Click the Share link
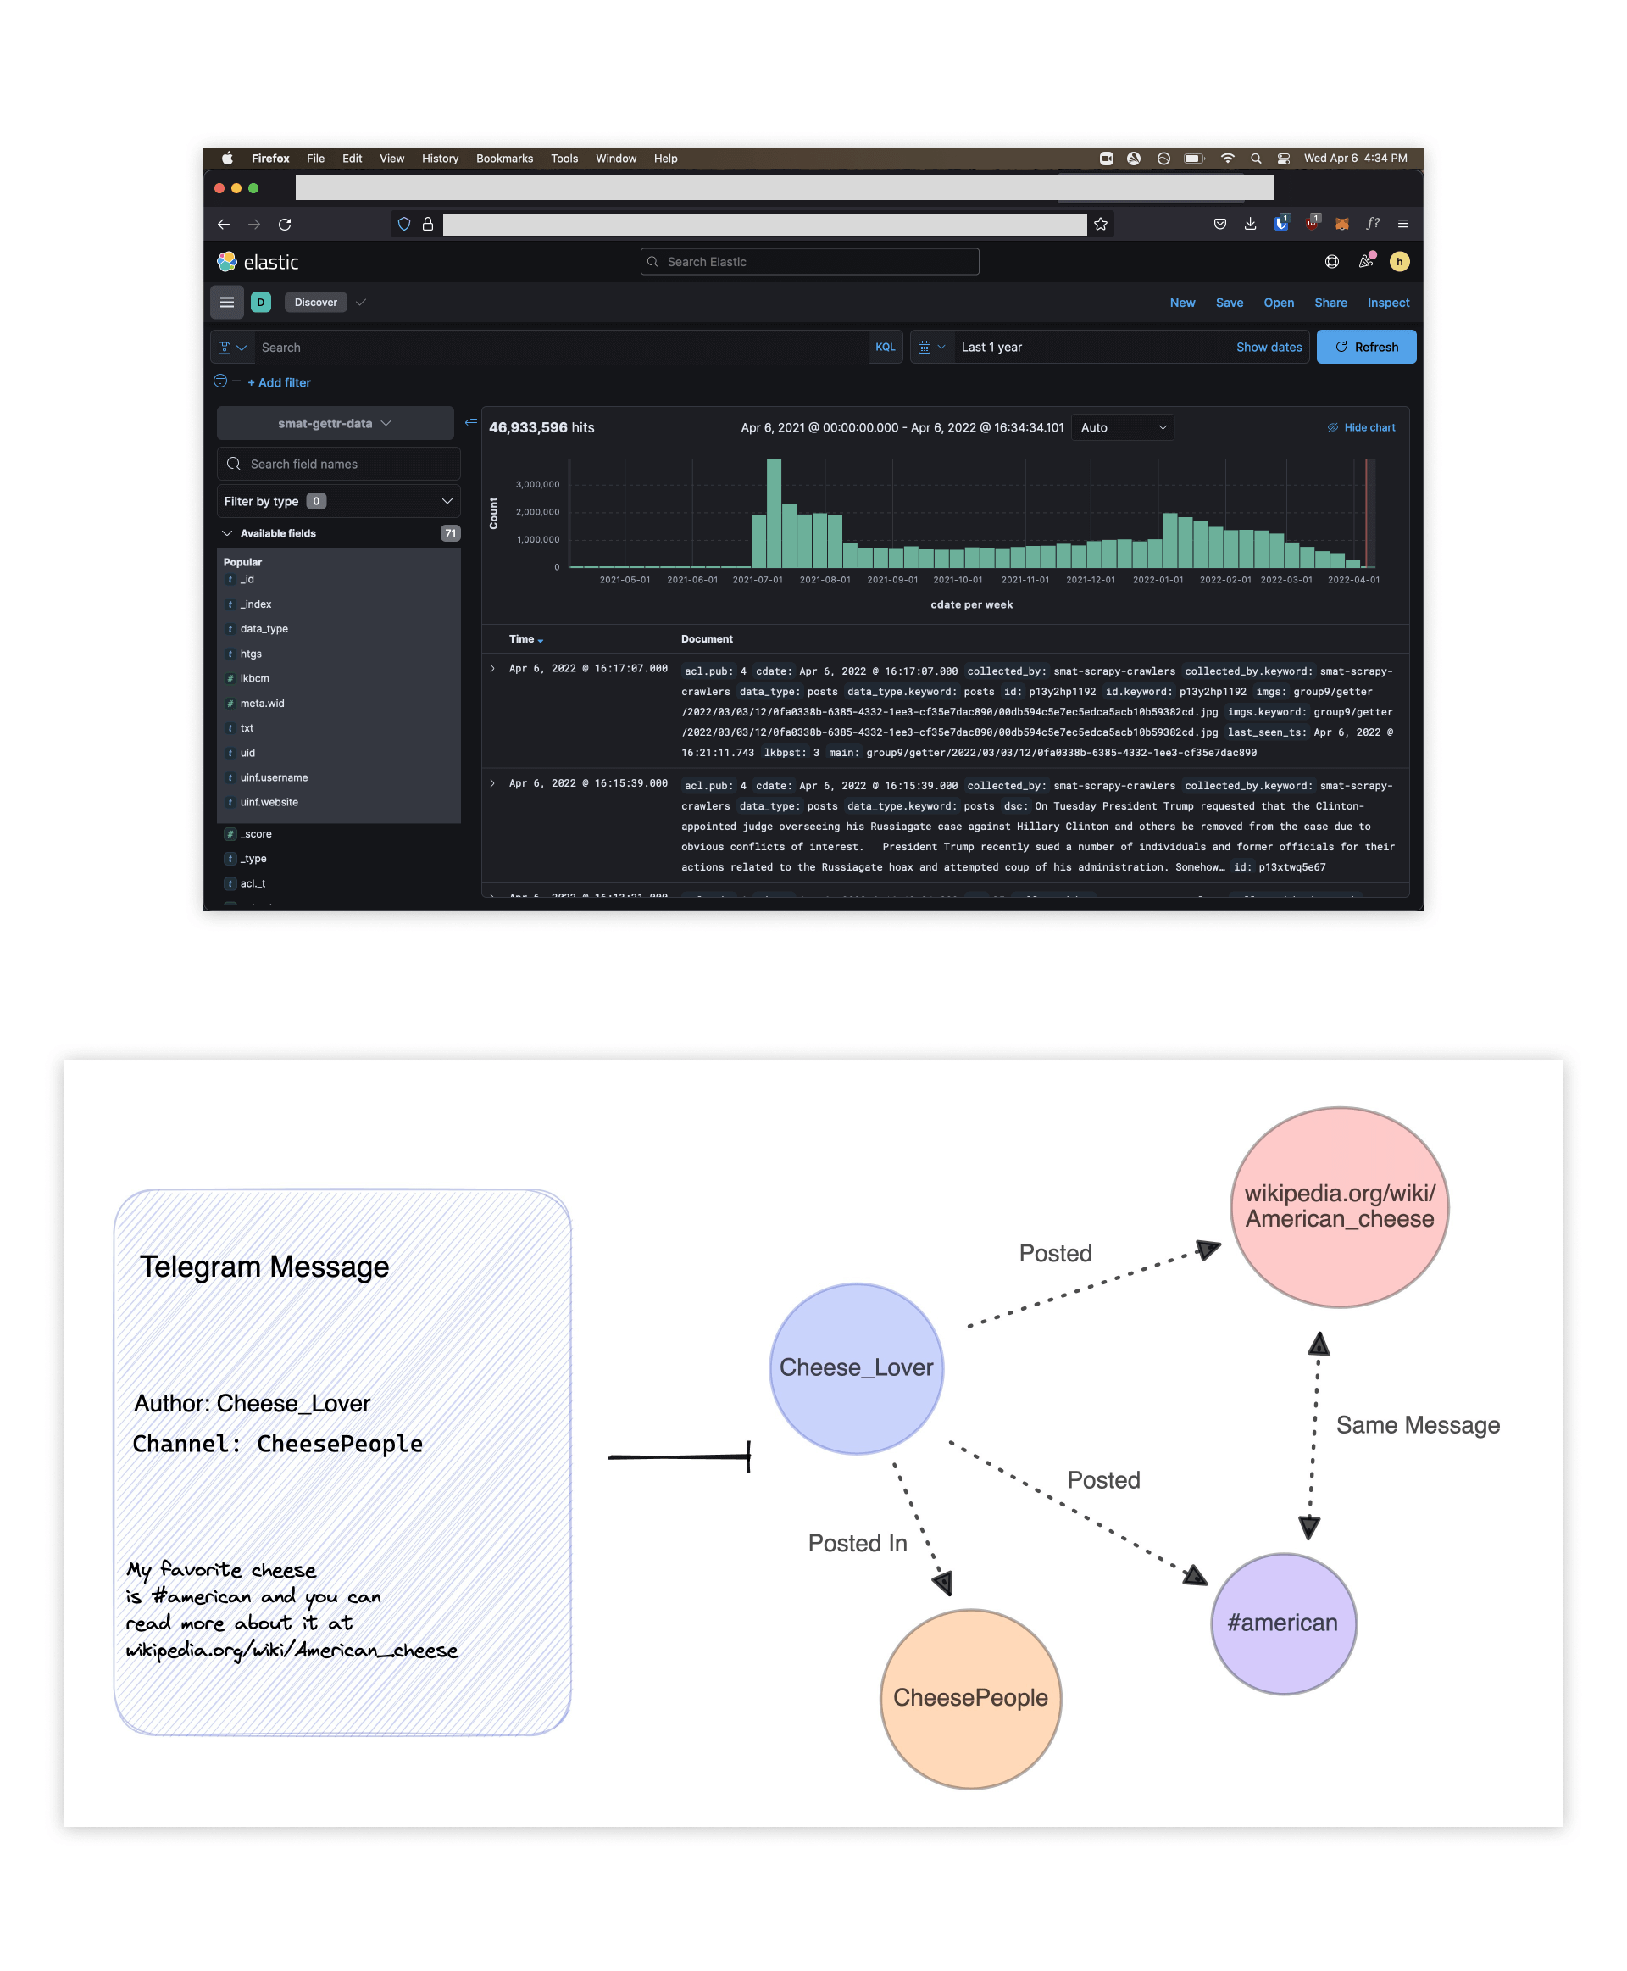Screen dimensions: 1627x1971 (1331, 303)
